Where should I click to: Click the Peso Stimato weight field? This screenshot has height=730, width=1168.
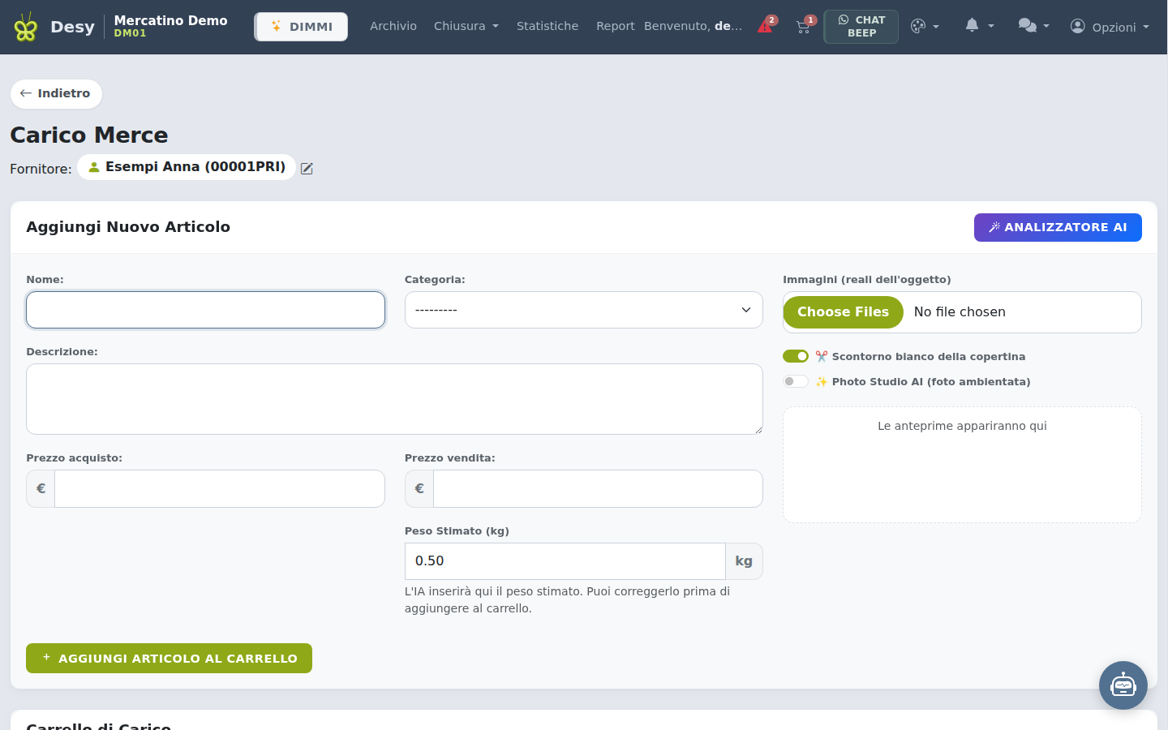[565, 561]
